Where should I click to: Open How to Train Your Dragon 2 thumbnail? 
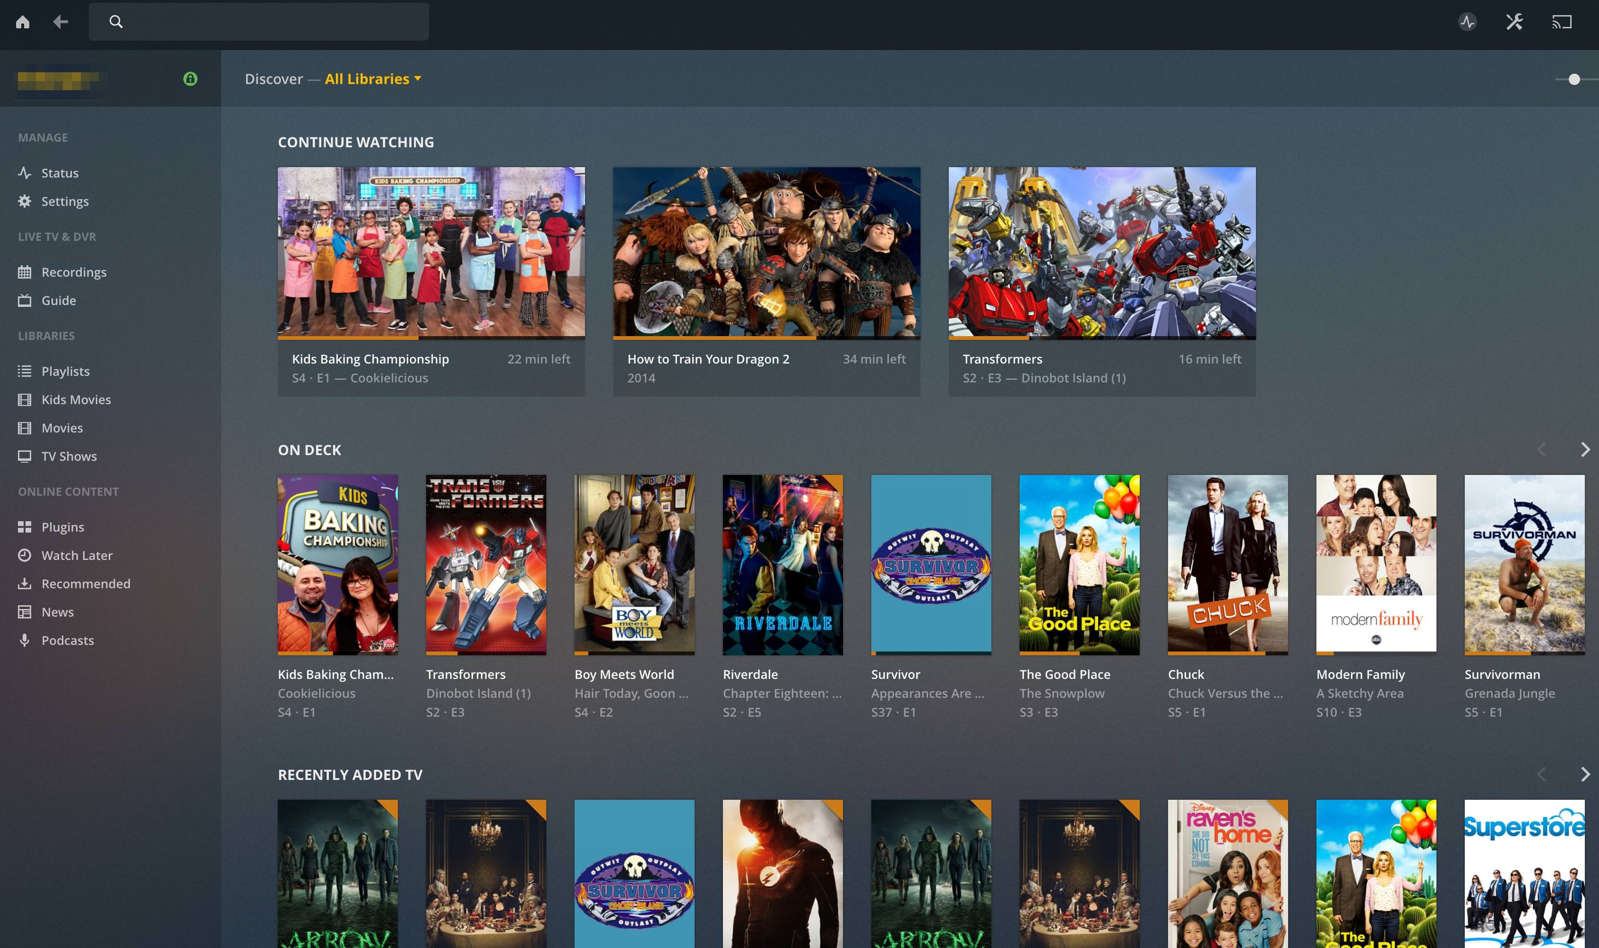point(766,252)
